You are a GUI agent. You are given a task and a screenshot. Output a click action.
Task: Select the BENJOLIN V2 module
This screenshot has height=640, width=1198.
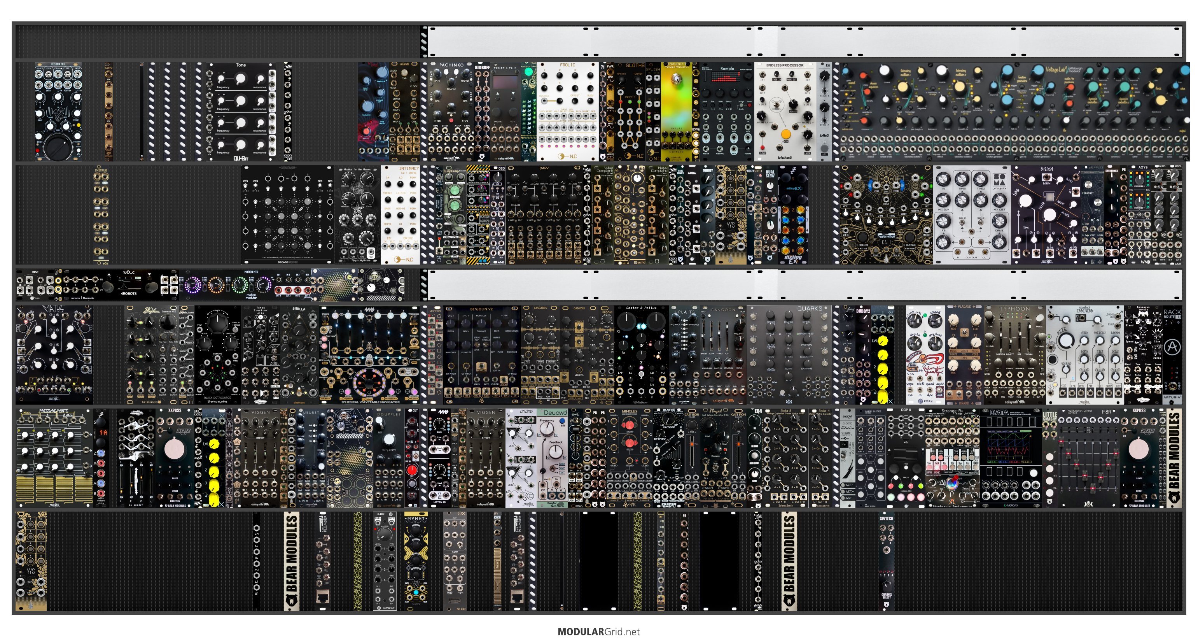point(482,355)
